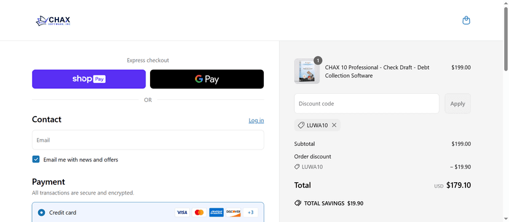The image size is (509, 222).
Task: Click the tag icon beside LUWA10 order discount
Action: coord(297,167)
